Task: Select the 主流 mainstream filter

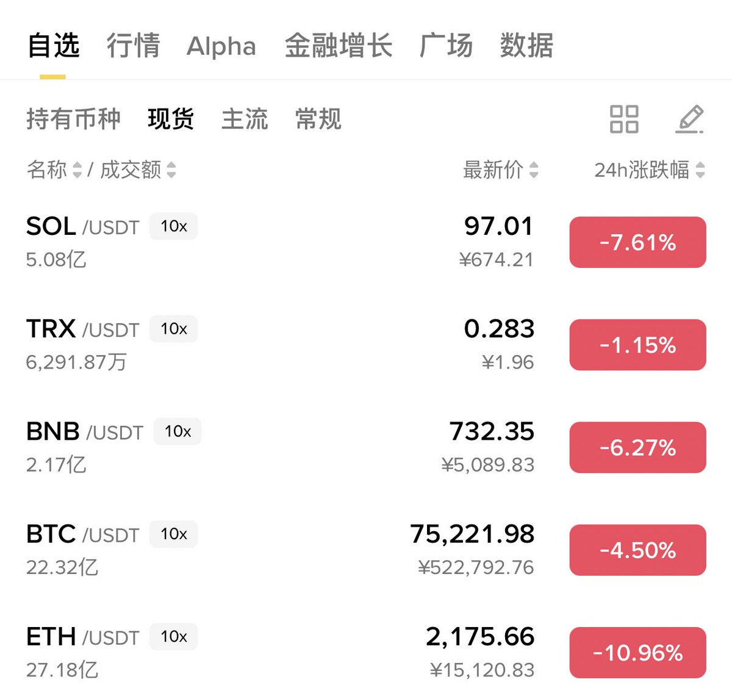Action: 245,119
